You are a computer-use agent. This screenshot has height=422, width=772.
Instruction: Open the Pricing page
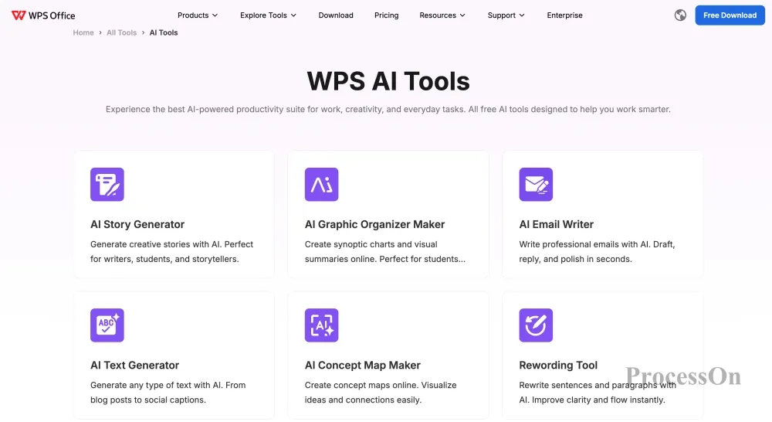[x=387, y=15]
